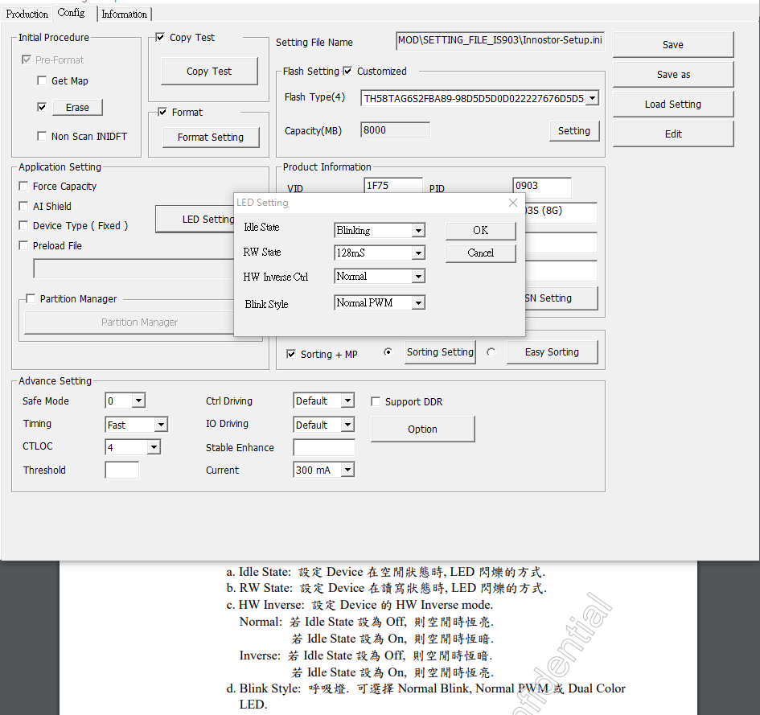The image size is (760, 715).
Task: Check the Partition Manager checkbox
Action: pos(31,298)
